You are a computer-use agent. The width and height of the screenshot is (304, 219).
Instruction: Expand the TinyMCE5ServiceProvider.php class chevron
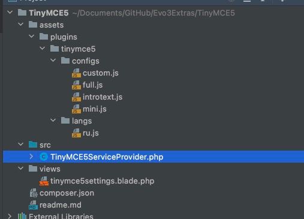coord(31,157)
